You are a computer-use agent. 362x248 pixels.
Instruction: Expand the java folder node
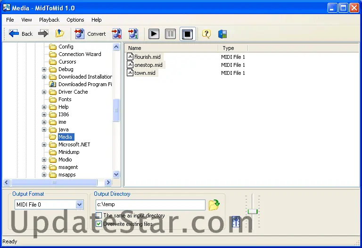(x=44, y=129)
